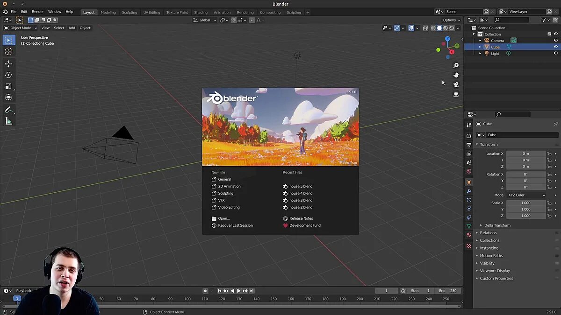Screen dimensions: 561x315
Task: Open the Tool properties tab
Action: click(469, 125)
